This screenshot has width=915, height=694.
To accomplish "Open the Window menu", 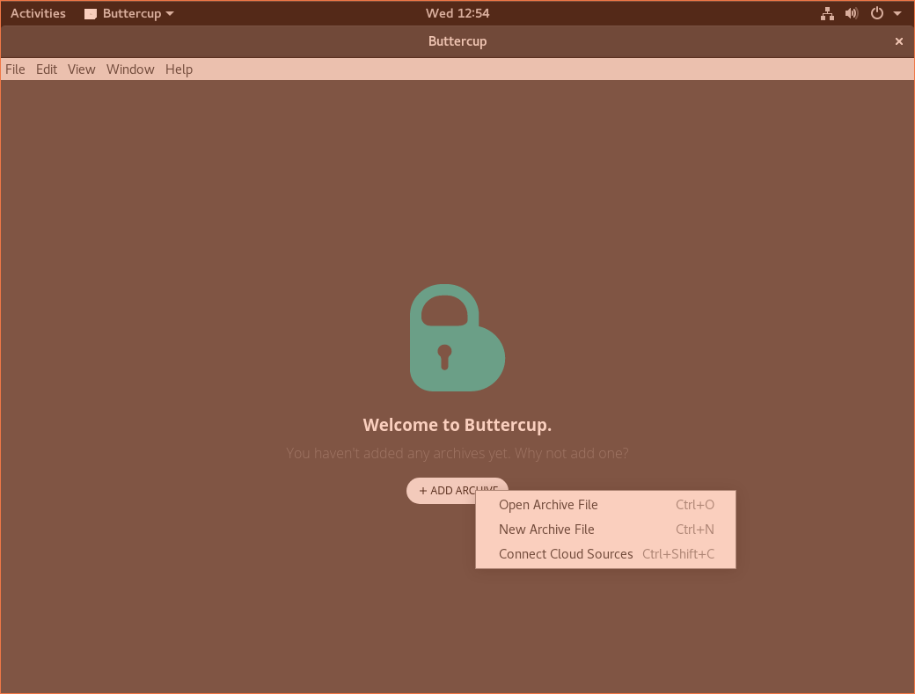I will (x=130, y=69).
